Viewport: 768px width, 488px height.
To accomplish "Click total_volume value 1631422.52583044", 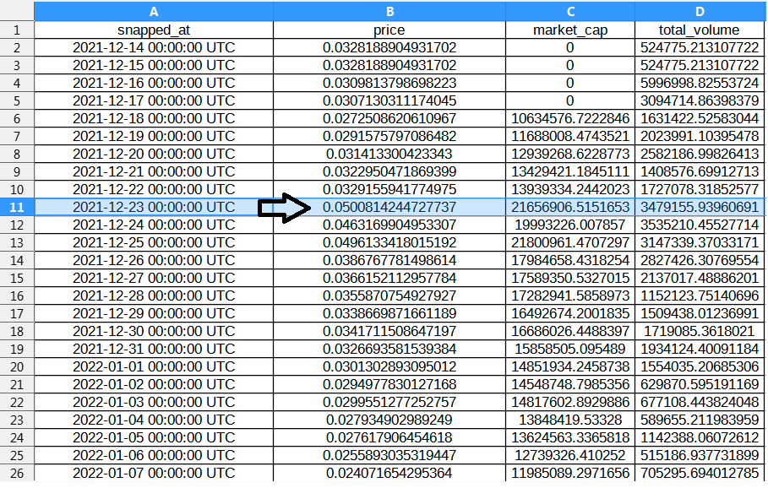I will pyautogui.click(x=700, y=118).
